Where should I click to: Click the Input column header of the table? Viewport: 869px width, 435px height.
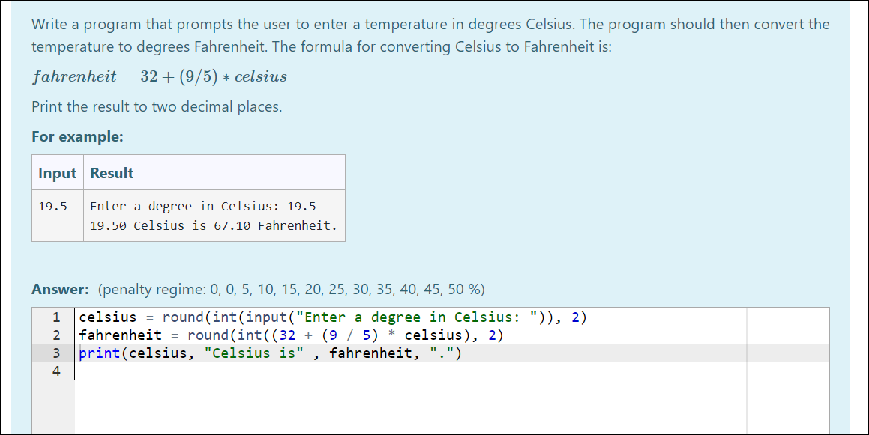57,172
